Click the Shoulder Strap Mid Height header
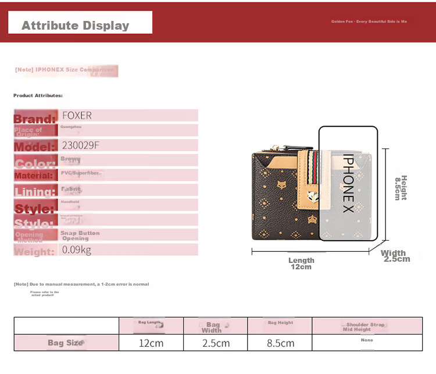This screenshot has height=374, width=436. pyautogui.click(x=367, y=326)
